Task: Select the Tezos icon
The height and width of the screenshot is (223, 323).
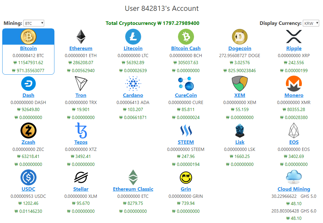Action: (x=81, y=130)
